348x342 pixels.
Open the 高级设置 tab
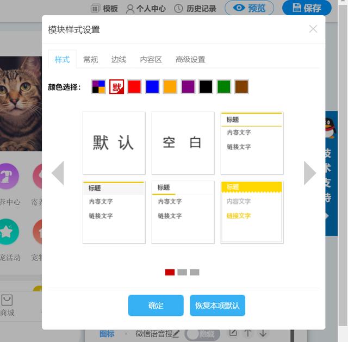(x=190, y=59)
